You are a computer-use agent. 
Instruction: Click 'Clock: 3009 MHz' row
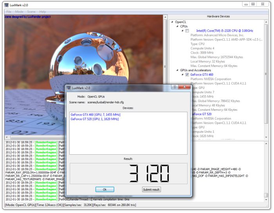coord(202,52)
